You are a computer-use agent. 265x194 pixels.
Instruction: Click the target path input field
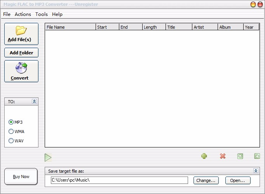click(x=119, y=180)
